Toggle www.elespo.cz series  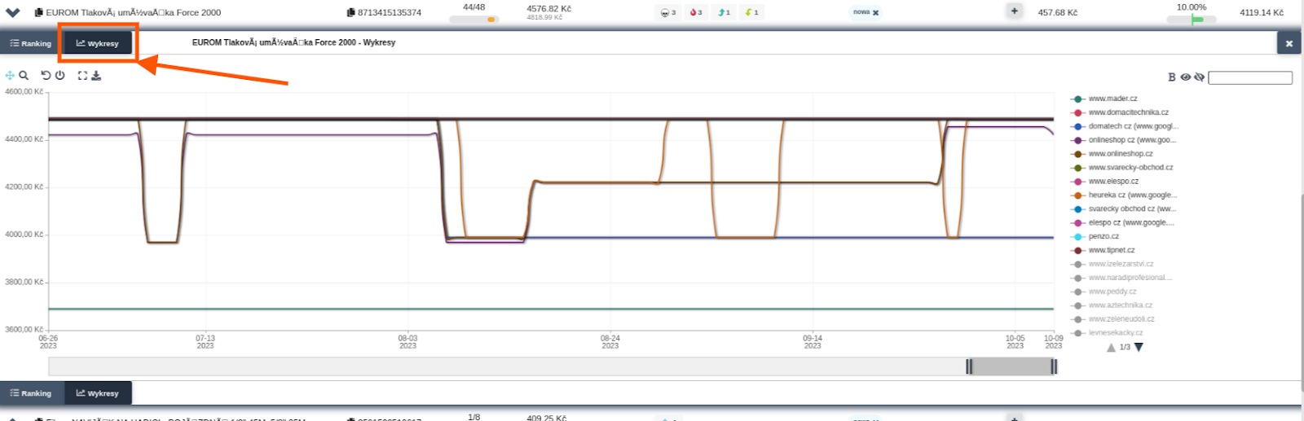1105,182
